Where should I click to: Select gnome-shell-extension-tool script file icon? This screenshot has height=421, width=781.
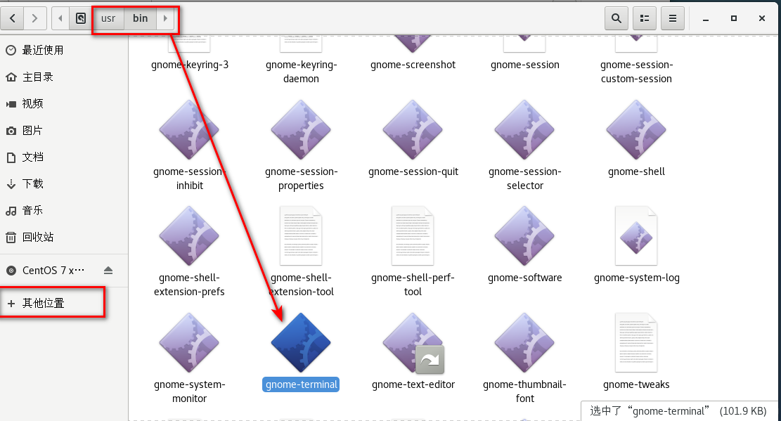click(301, 235)
